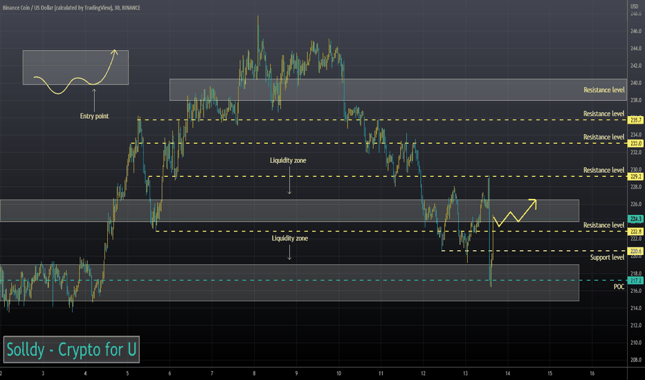Click date 8 on the time axis
The height and width of the screenshot is (380, 645).
[254, 373]
